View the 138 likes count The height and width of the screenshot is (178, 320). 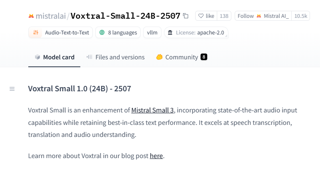pos(224,16)
